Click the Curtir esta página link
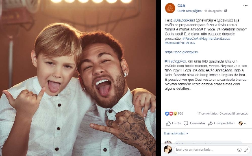This screenshot has width=252, height=156. pyautogui.click(x=189, y=11)
